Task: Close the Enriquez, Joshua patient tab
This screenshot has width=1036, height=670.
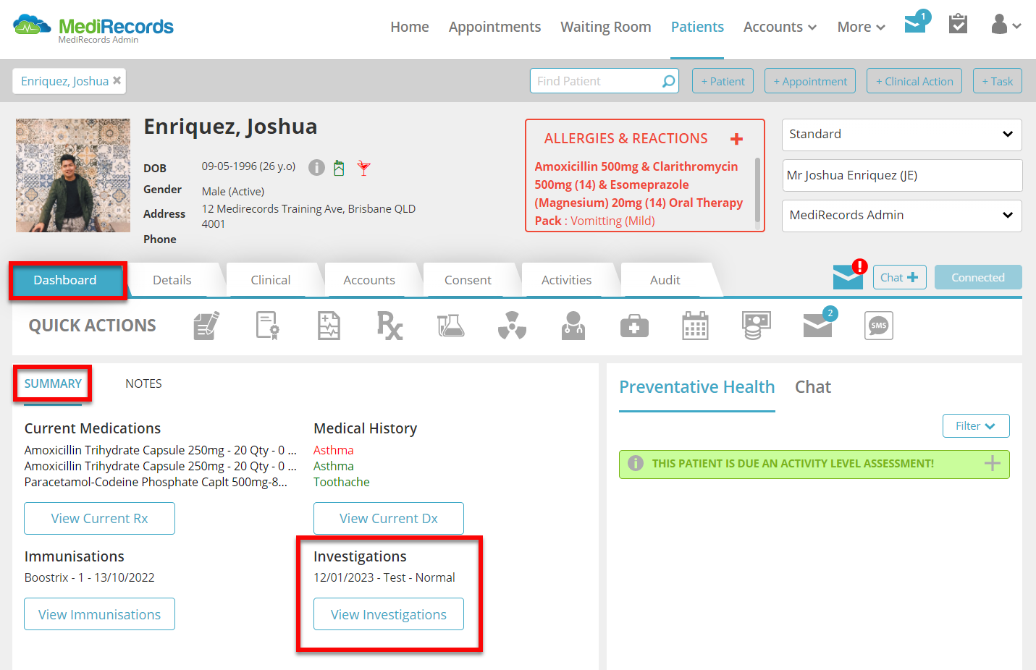Action: coord(117,80)
